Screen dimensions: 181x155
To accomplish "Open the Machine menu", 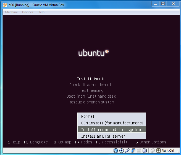I will [x=11, y=12].
